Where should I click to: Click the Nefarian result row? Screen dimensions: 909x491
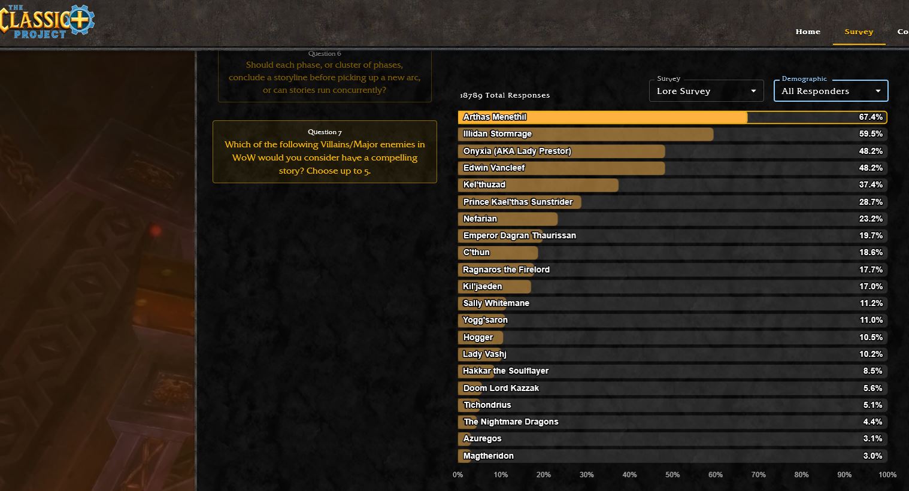coord(672,219)
